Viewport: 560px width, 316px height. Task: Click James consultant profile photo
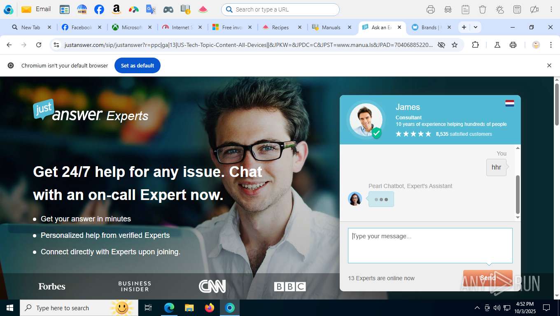click(366, 119)
